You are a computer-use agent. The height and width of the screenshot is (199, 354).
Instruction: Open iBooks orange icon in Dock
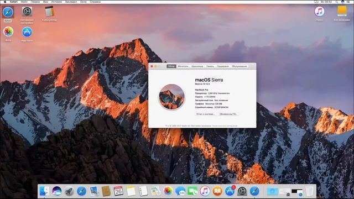click(x=217, y=191)
